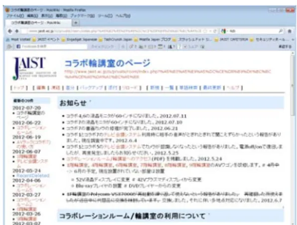
Task: Click the 凍結 wiki navigation link
Action: 55,88
